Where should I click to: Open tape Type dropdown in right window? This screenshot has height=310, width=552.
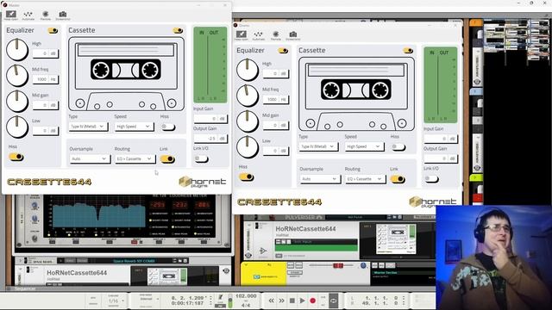click(x=318, y=146)
